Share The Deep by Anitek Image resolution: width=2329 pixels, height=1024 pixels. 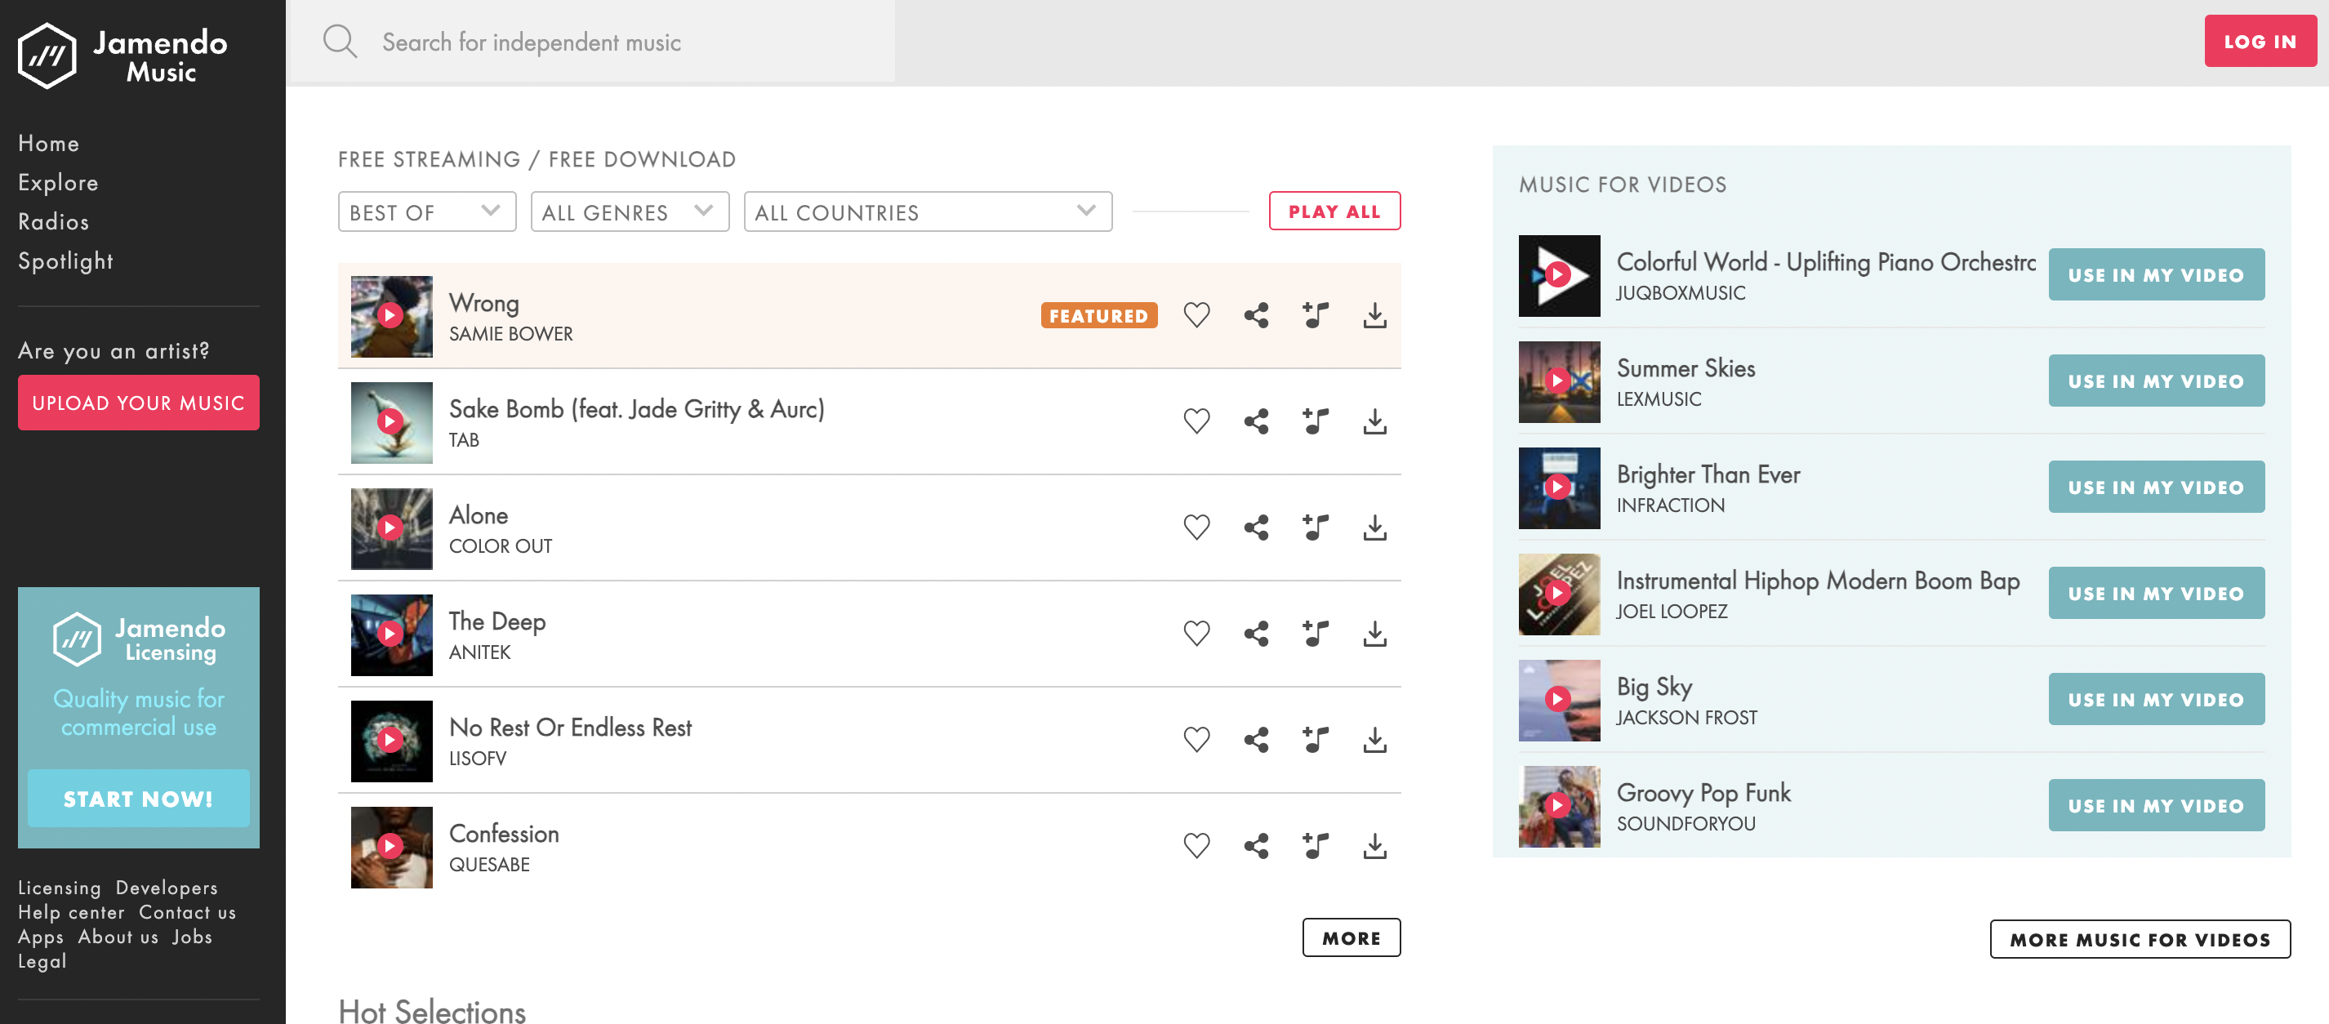click(1256, 634)
